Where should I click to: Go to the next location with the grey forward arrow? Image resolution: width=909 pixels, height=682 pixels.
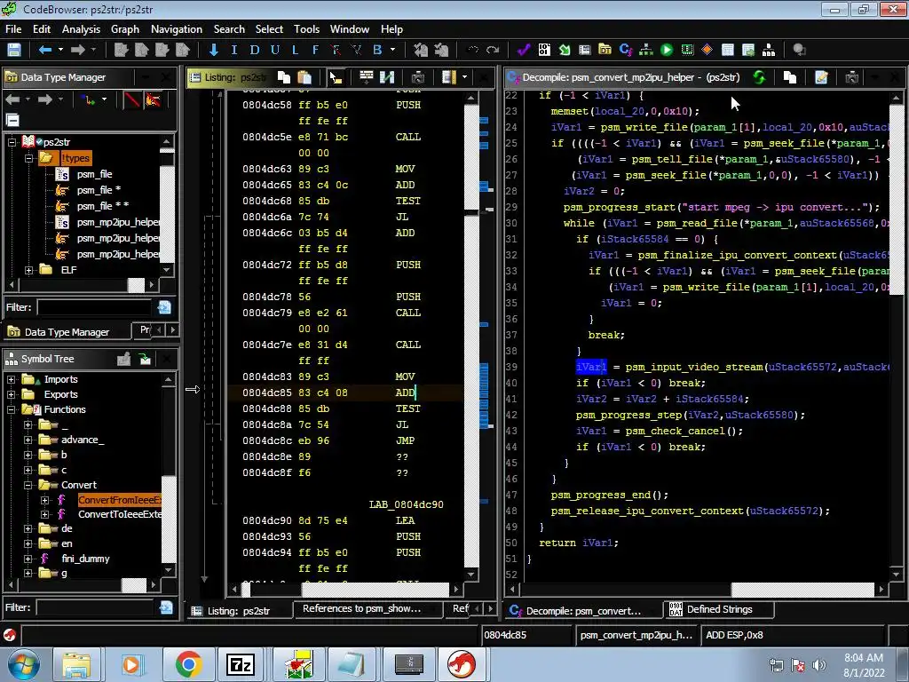[77, 50]
